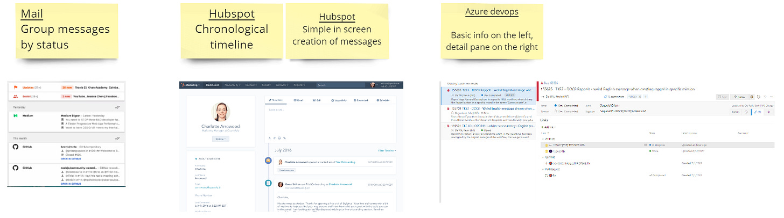This screenshot has height=218, width=784.
Task: Select the Hubspot in screen creation note
Action: coord(337,31)
